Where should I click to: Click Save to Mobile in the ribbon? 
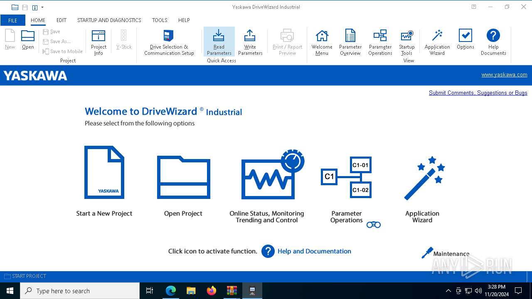62,51
